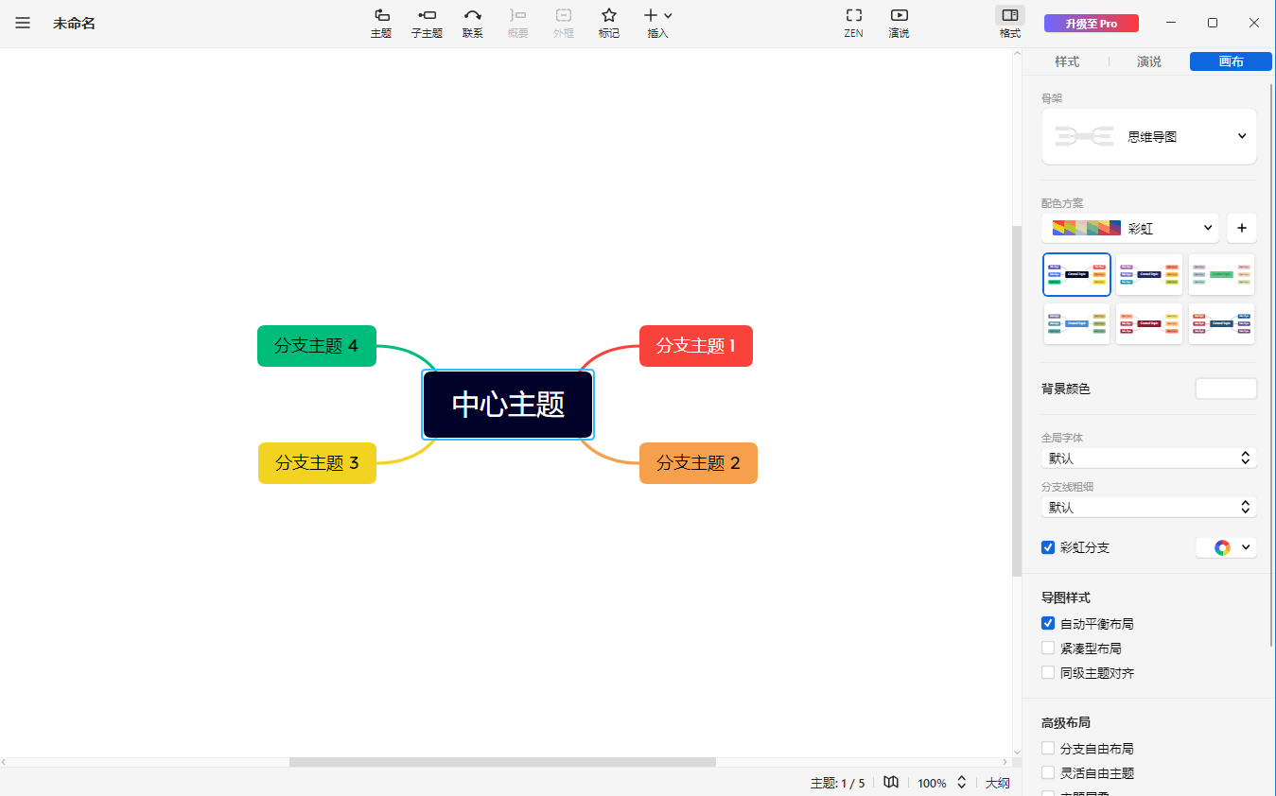Select the 主题 (Topic) tool
The width and height of the screenshot is (1276, 796).
point(381,23)
